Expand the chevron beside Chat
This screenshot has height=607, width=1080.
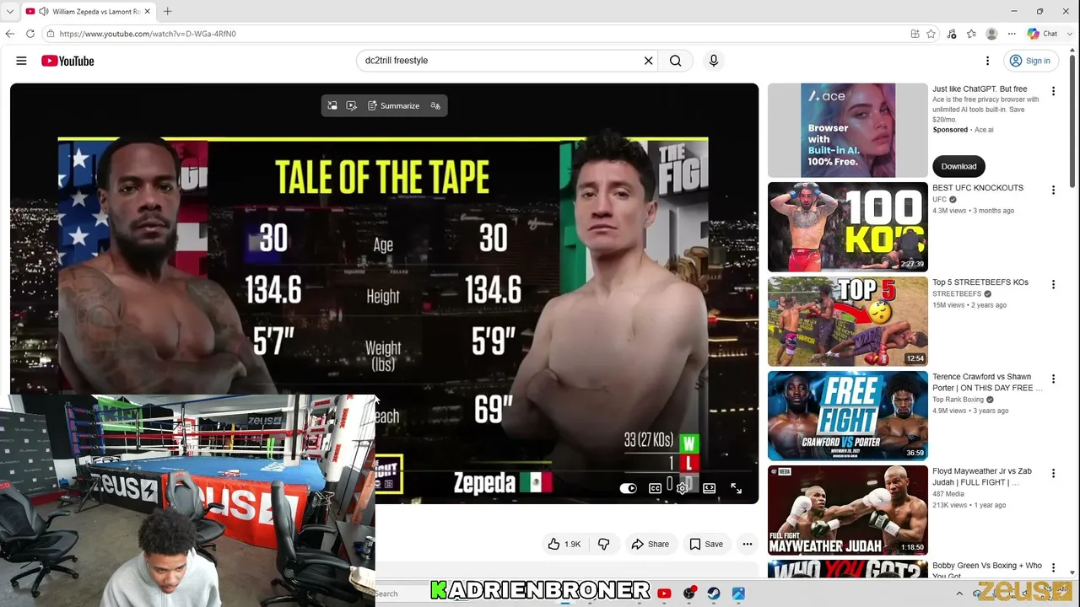pos(1070,34)
